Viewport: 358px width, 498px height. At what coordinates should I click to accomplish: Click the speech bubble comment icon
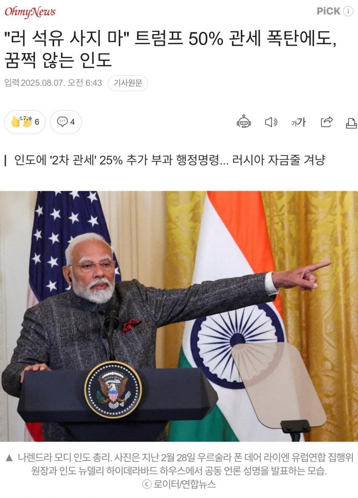point(62,122)
